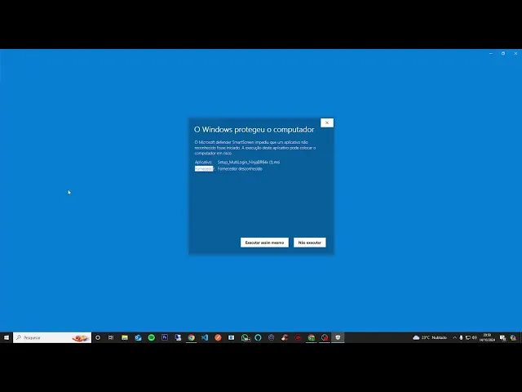
Task: Open Spotify from the taskbar
Action: pos(151,337)
